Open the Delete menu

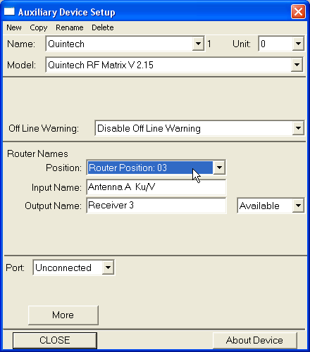pos(103,27)
